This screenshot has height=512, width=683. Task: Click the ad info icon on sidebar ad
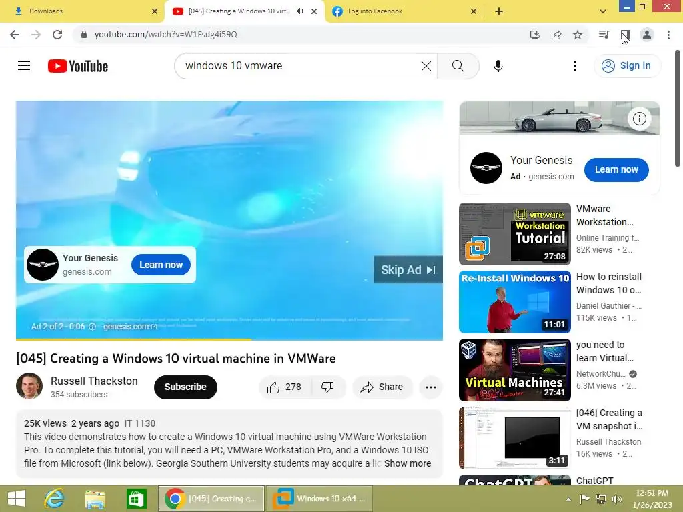coord(639,119)
